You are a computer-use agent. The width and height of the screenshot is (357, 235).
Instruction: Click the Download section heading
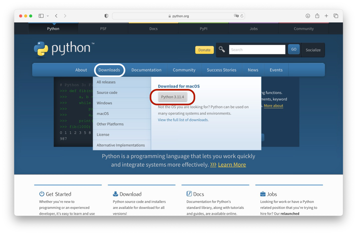pyautogui.click(x=130, y=194)
